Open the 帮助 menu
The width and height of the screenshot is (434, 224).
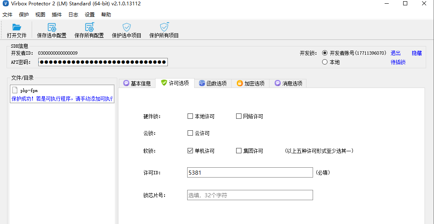pos(106,15)
